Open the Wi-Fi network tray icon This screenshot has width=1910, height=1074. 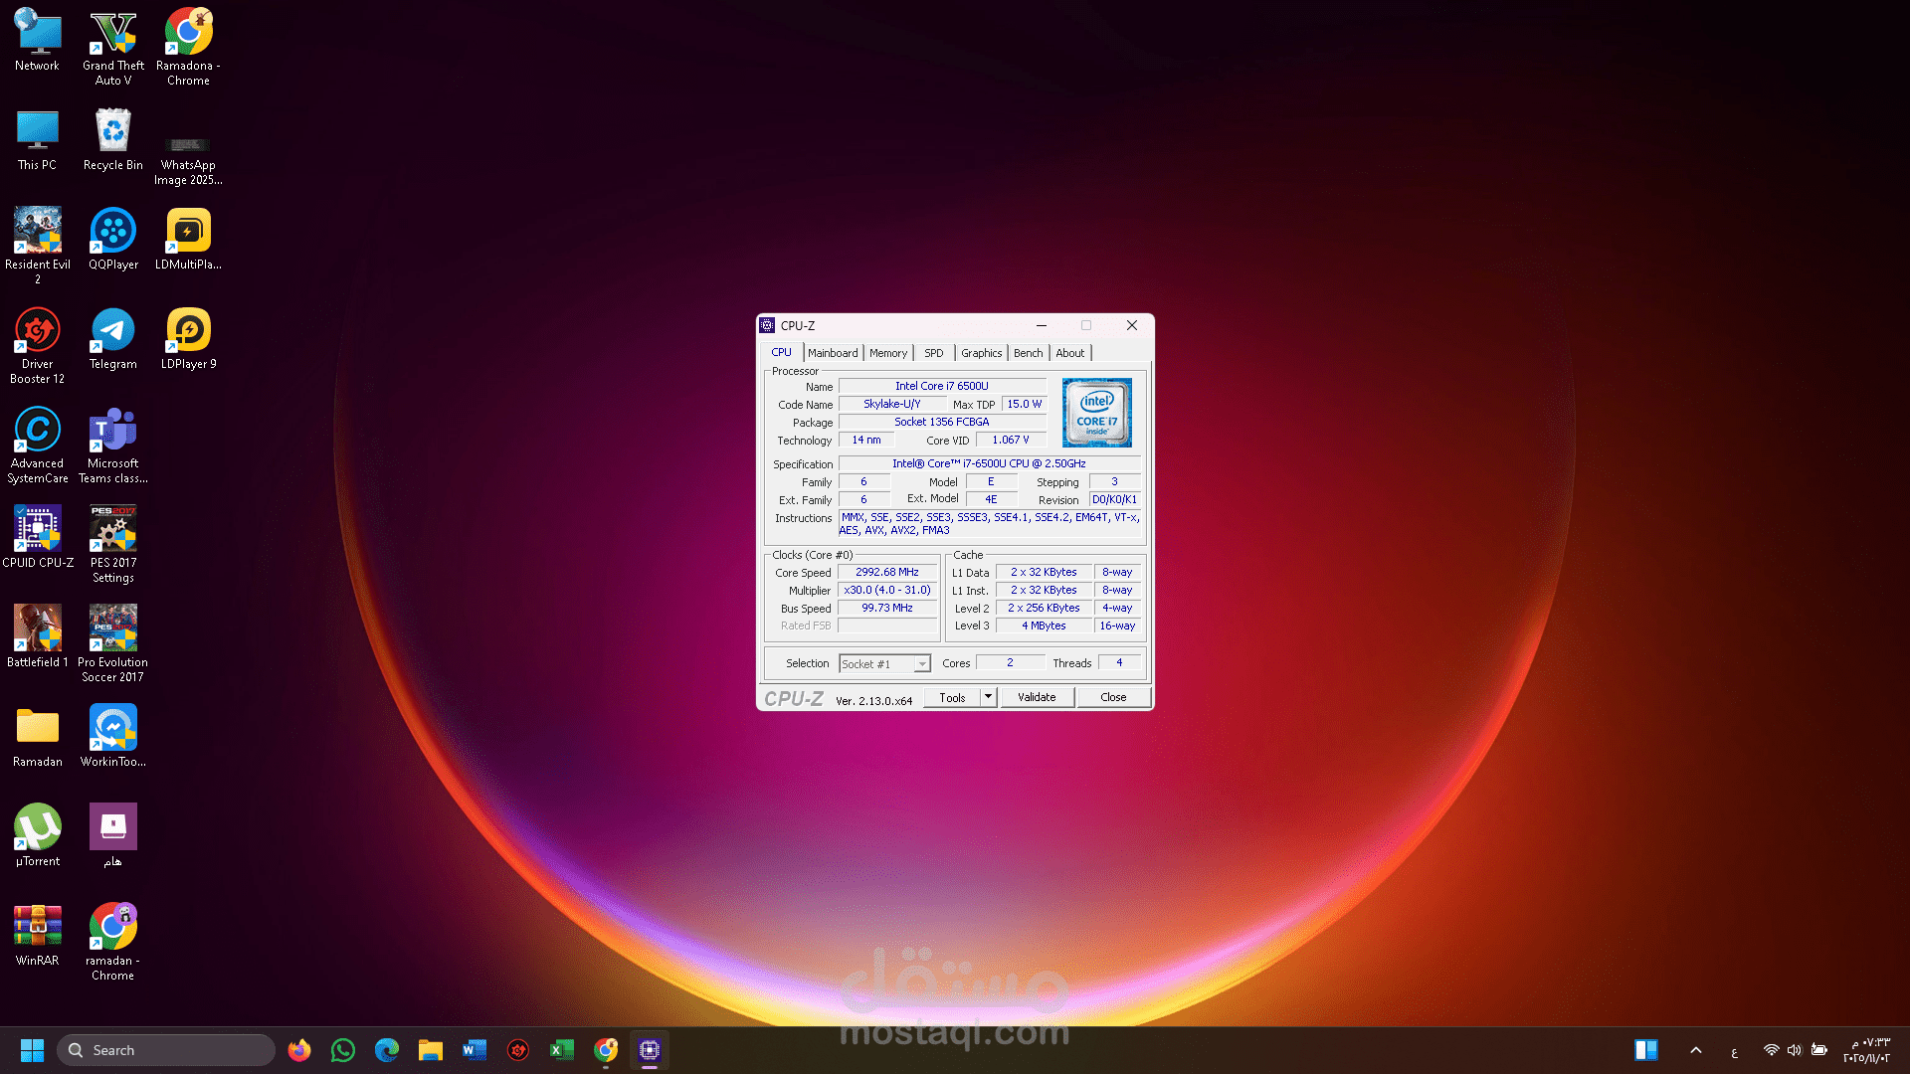tap(1771, 1050)
